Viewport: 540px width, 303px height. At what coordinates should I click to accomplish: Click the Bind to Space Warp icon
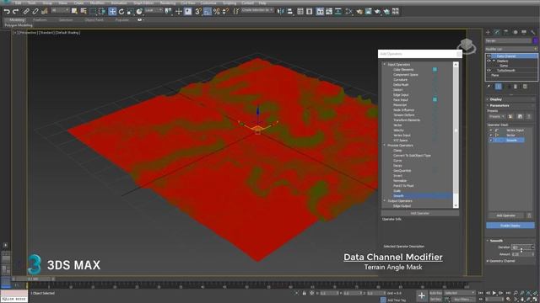[x=44, y=11]
